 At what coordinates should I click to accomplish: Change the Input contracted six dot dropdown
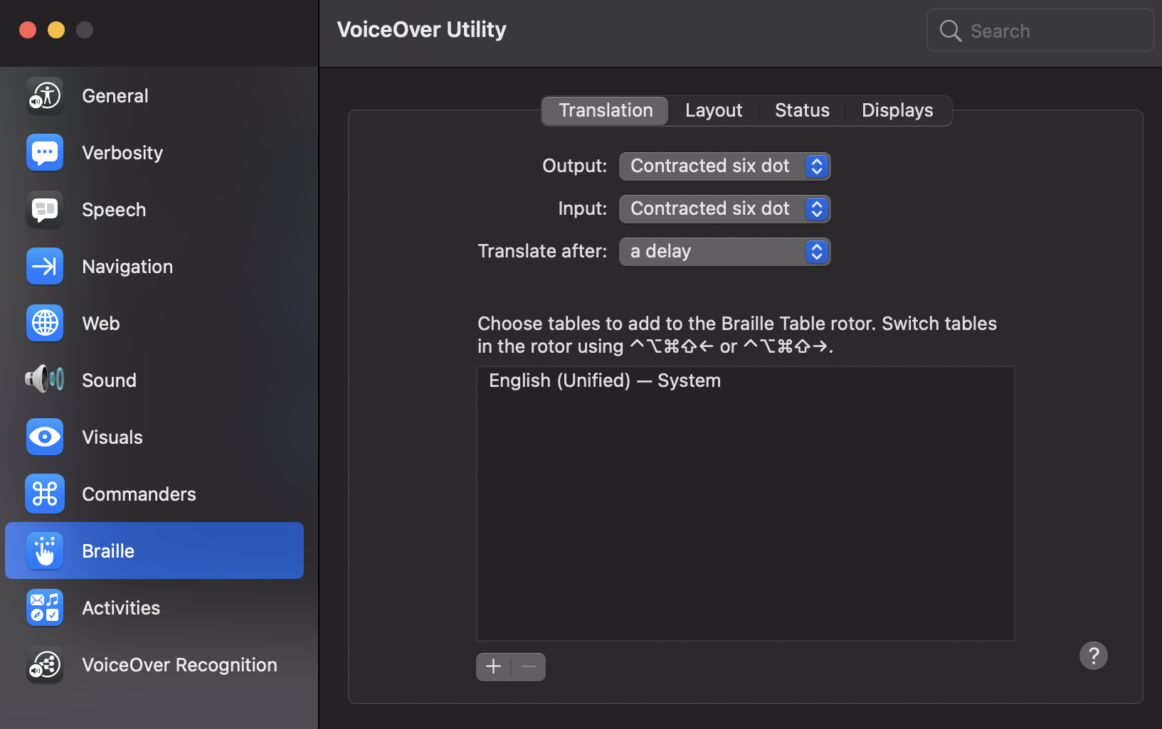(x=724, y=208)
